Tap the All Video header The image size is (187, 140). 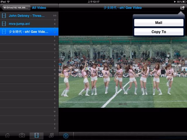click(x=39, y=8)
